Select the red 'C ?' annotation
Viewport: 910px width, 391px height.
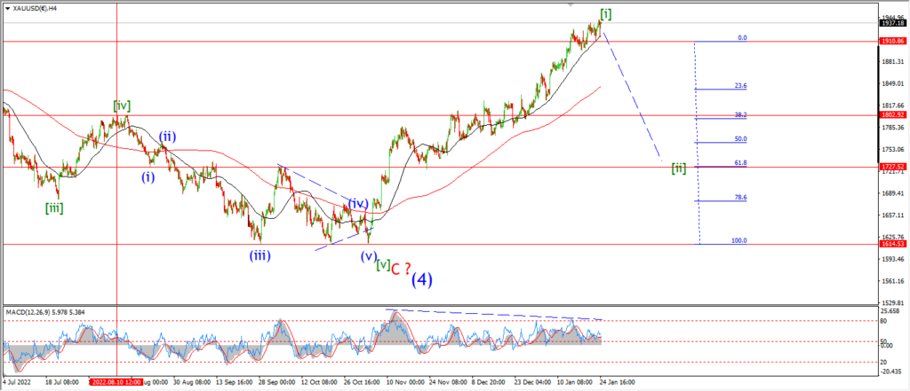(x=402, y=269)
